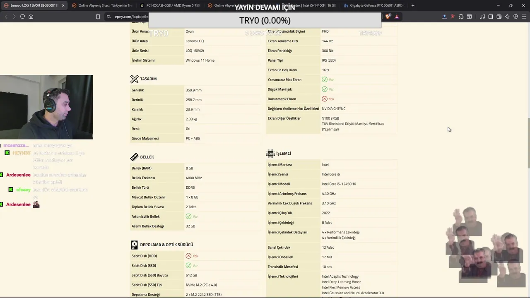Click the '2.38 kg' Ağırlık value

191,119
